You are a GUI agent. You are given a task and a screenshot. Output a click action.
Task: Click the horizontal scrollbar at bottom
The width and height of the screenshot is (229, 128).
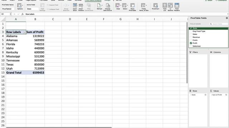(59, 127)
